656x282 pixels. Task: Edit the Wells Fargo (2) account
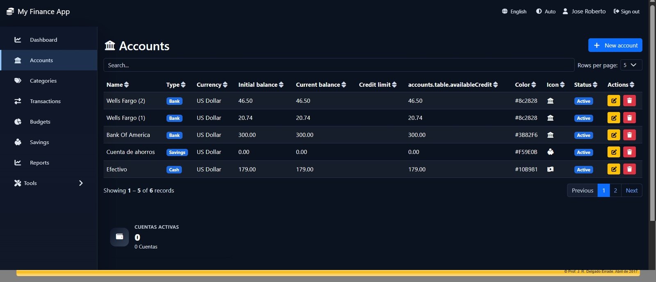(x=613, y=101)
